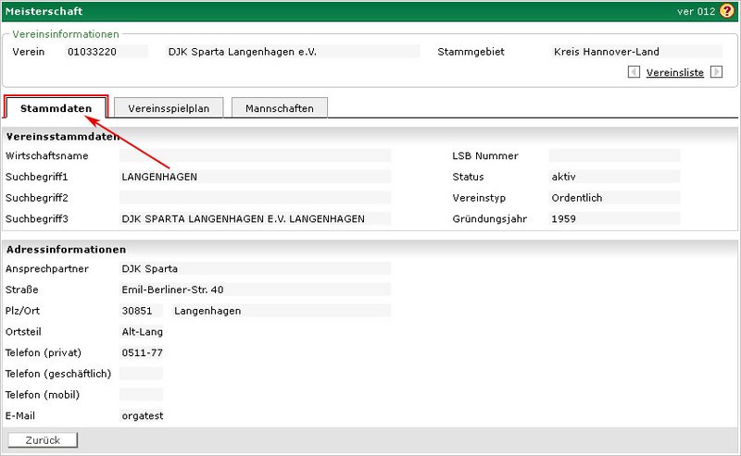The width and height of the screenshot is (741, 456).
Task: Focus the Suchbegriff3 field
Action: coord(255,219)
